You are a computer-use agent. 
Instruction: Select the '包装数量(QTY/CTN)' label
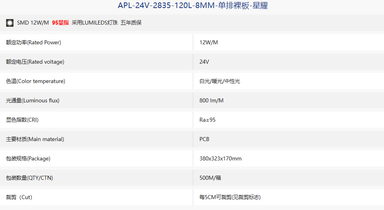(x=29, y=178)
